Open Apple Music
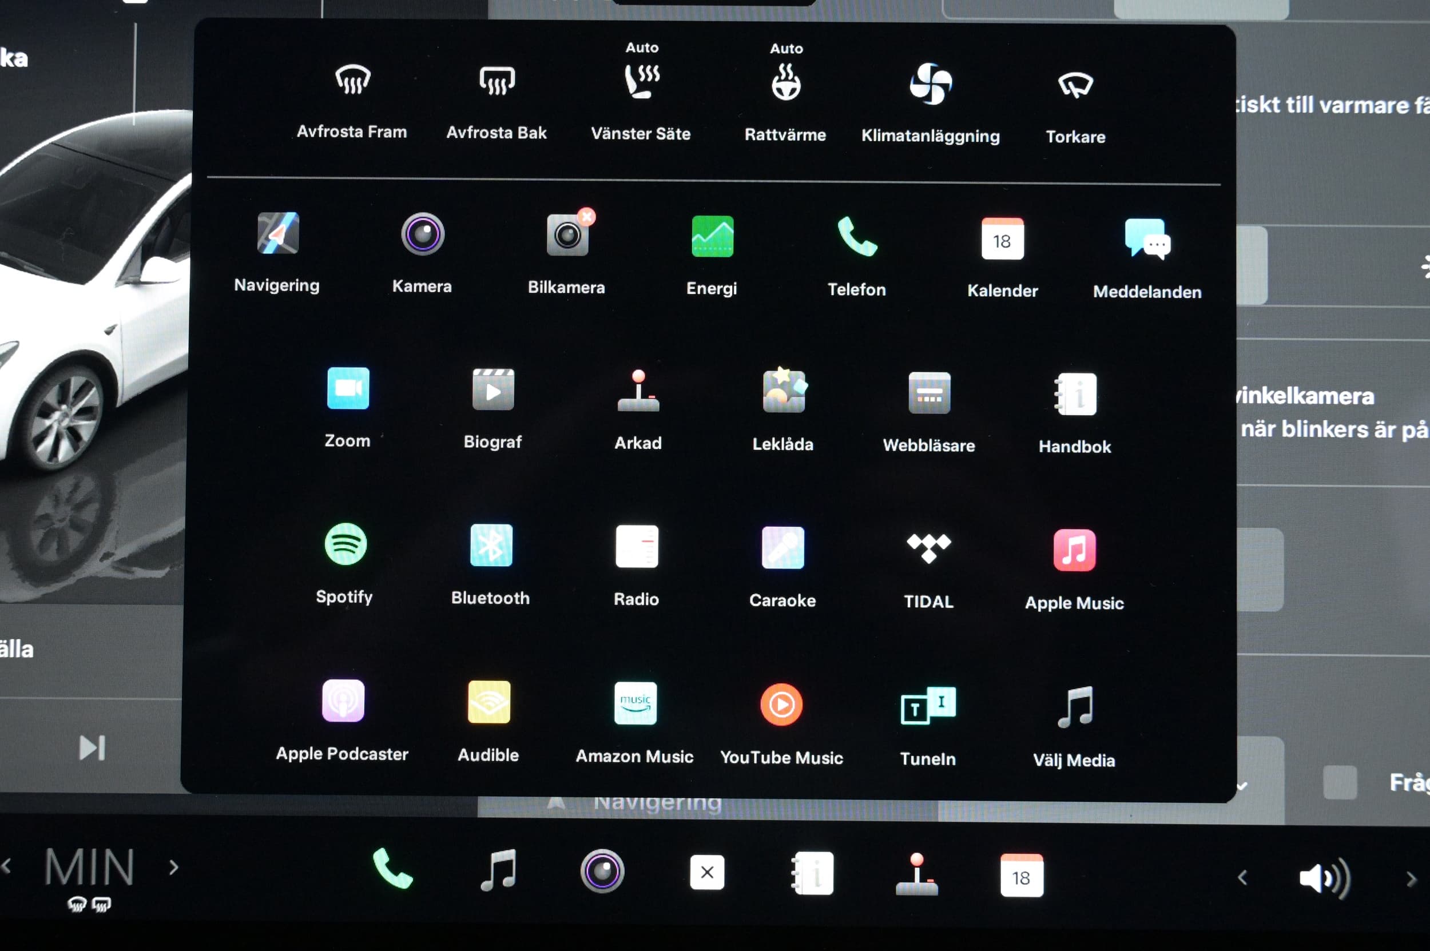Screen dimensions: 1430x951 click(1074, 570)
